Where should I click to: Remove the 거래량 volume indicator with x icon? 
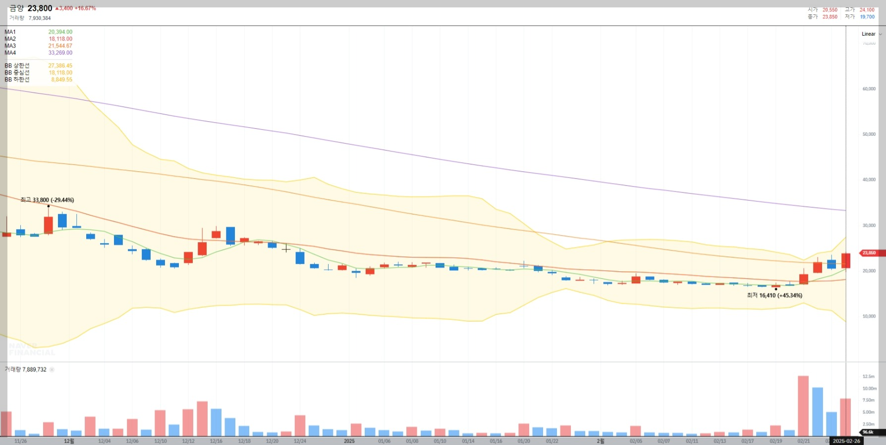click(52, 370)
